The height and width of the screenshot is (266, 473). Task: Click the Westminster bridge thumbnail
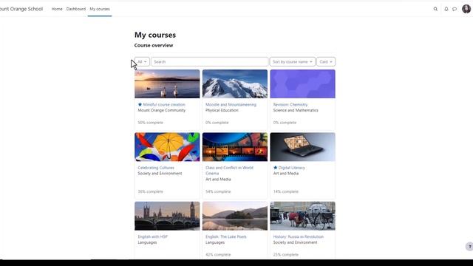pyautogui.click(x=167, y=216)
